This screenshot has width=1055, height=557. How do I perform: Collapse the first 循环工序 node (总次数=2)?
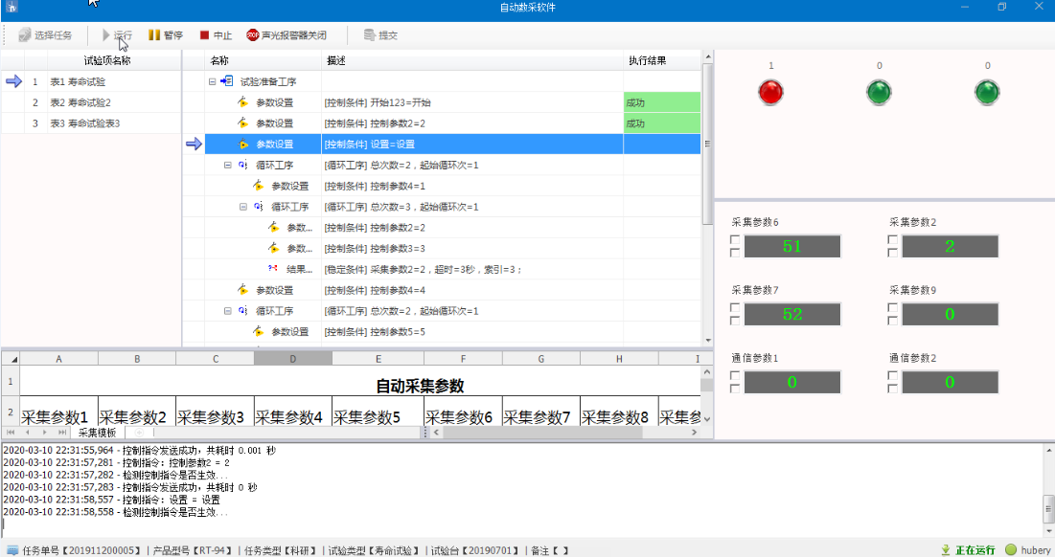coord(227,166)
